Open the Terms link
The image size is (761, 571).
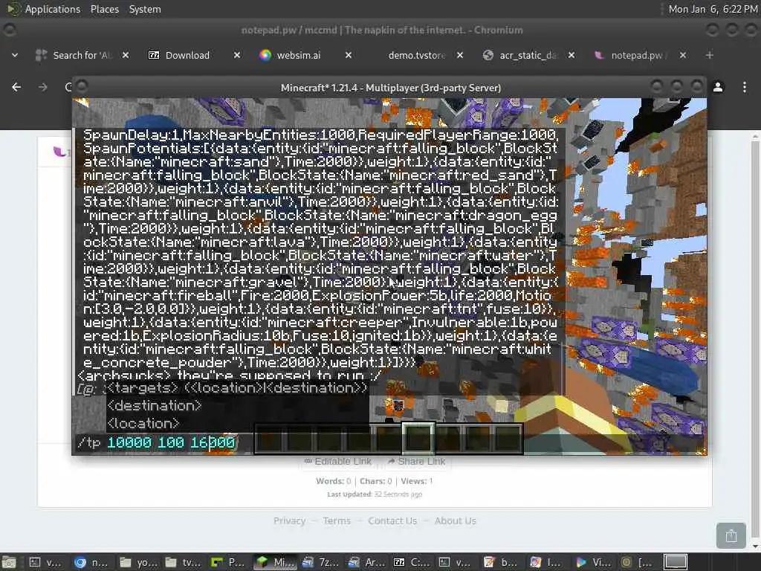coord(337,520)
